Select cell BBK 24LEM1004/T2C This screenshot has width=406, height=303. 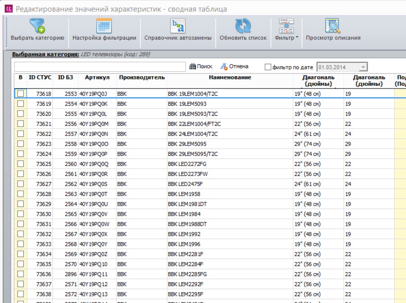230,134
